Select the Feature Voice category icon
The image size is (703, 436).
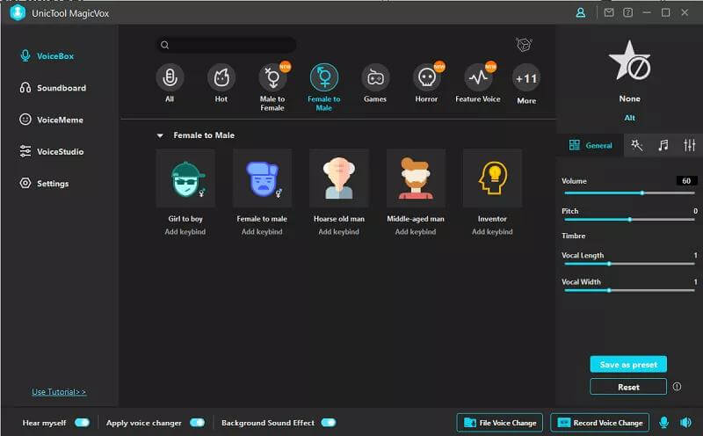(x=478, y=78)
